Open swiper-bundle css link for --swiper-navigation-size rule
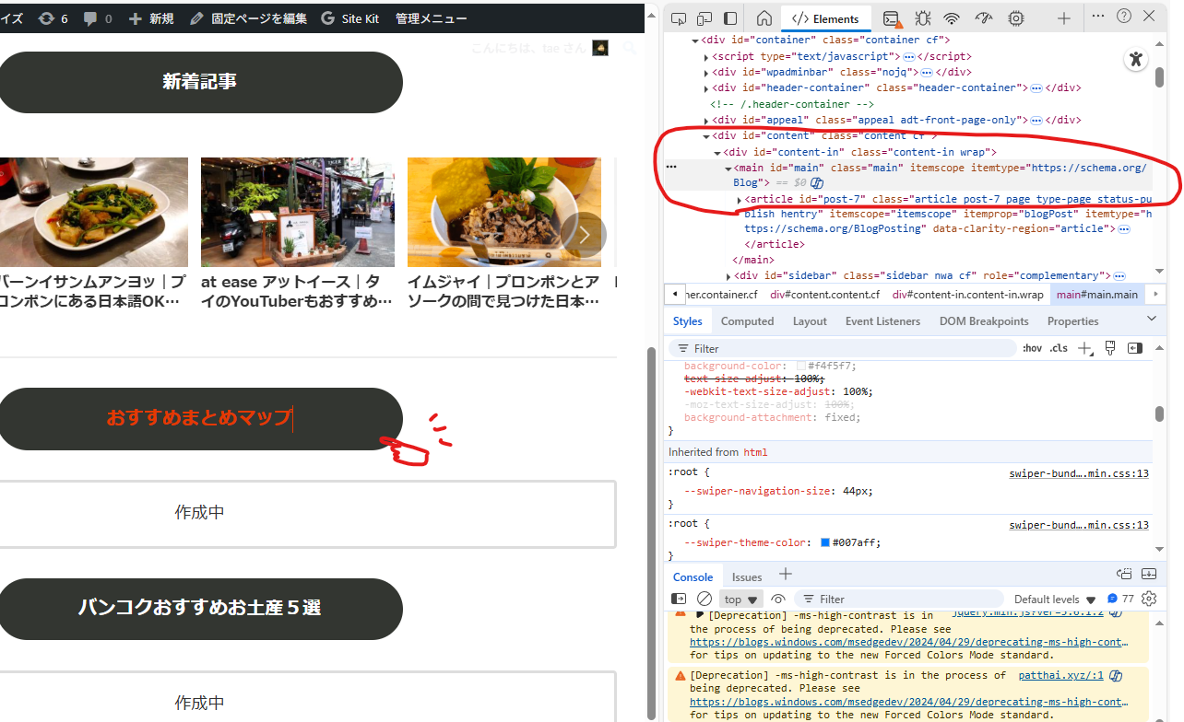 point(1079,473)
